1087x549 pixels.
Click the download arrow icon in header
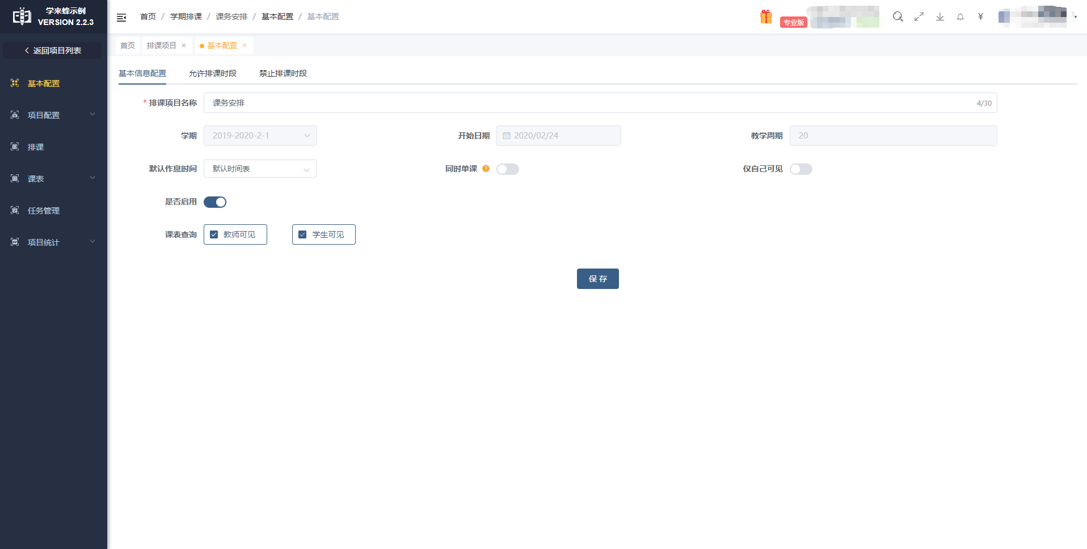pyautogui.click(x=940, y=16)
